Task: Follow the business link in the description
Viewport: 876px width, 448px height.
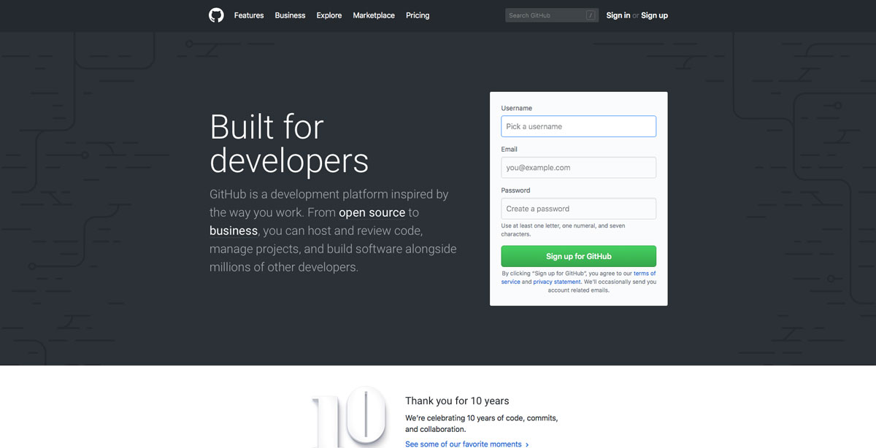Action: click(x=234, y=231)
